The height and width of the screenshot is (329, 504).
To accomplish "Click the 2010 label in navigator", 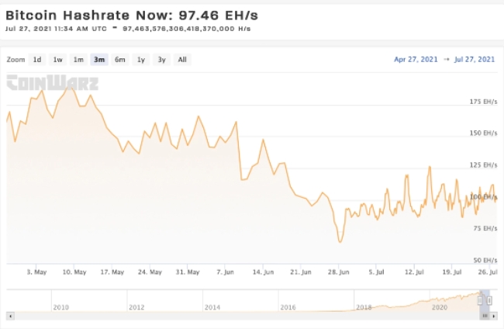I will 61,307.
